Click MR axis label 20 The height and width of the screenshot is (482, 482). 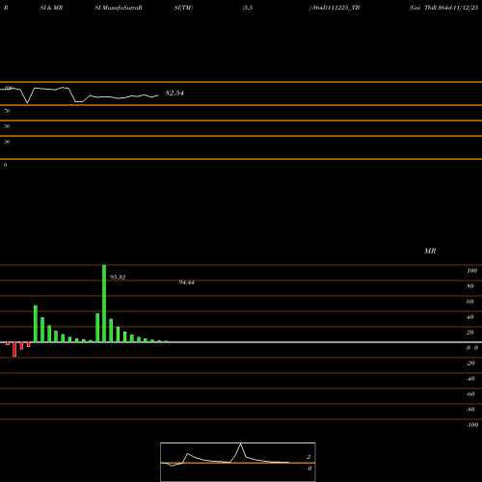point(470,333)
